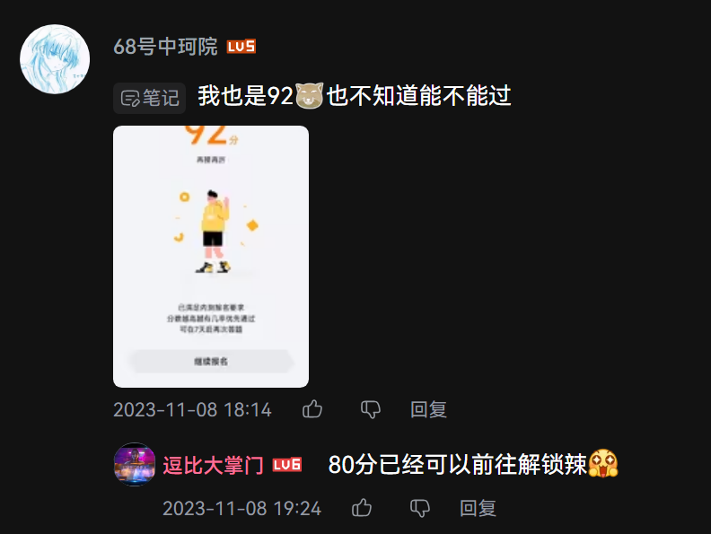Like the reply posted at 19:24
Viewport: 711px width, 534px height.
click(362, 508)
